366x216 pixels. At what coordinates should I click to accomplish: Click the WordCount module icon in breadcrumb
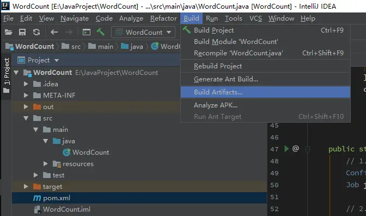tap(9, 47)
